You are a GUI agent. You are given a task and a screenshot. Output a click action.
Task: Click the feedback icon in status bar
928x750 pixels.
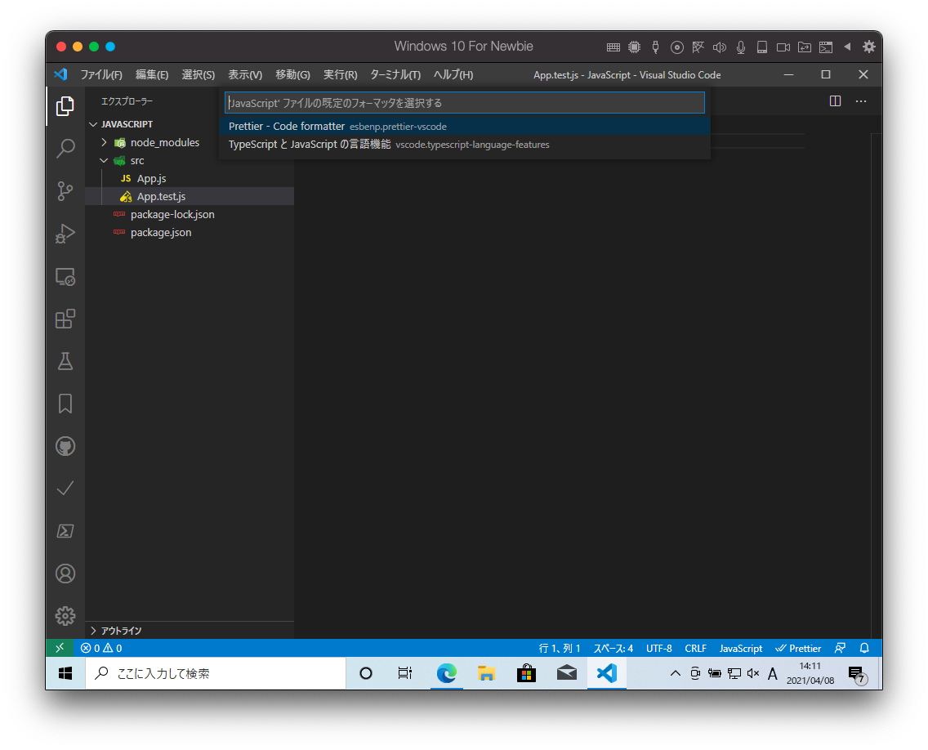(x=840, y=648)
